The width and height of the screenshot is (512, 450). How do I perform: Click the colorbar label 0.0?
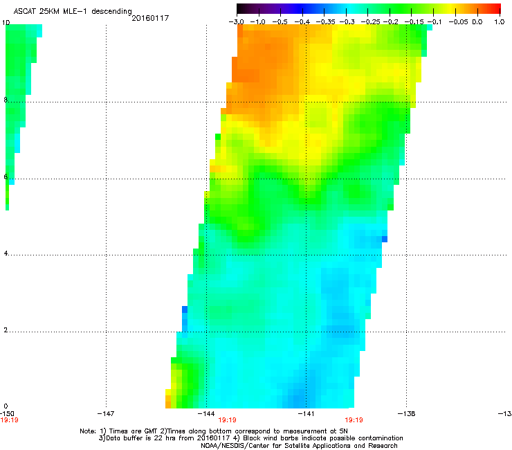click(x=477, y=22)
